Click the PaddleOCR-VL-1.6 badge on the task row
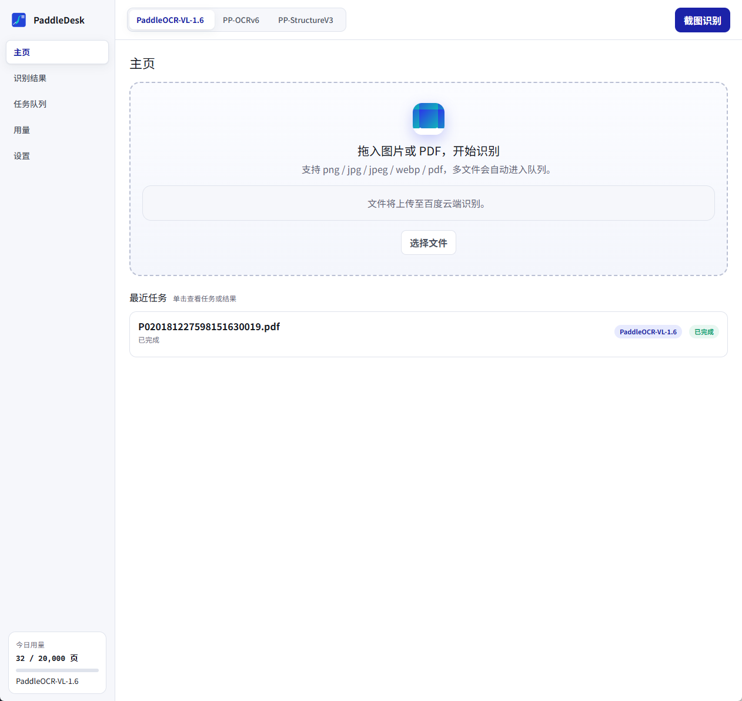Screen dimensions: 742x701 tap(648, 332)
